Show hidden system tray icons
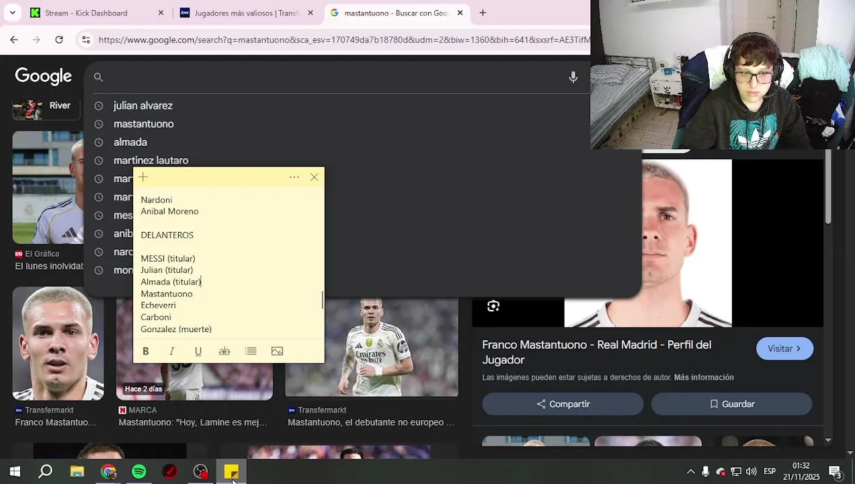The image size is (855, 484). click(690, 472)
